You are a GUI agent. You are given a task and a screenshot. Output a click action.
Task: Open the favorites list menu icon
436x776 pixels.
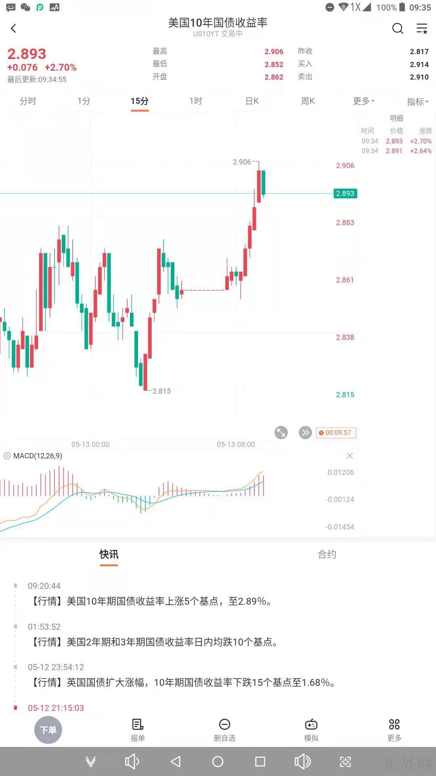422,28
